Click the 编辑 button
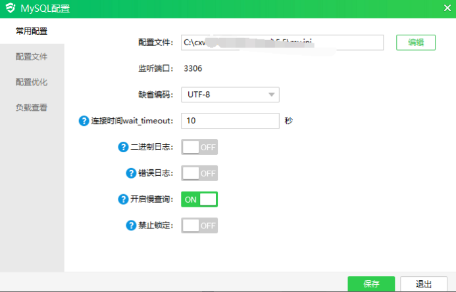456x292 pixels. click(416, 43)
